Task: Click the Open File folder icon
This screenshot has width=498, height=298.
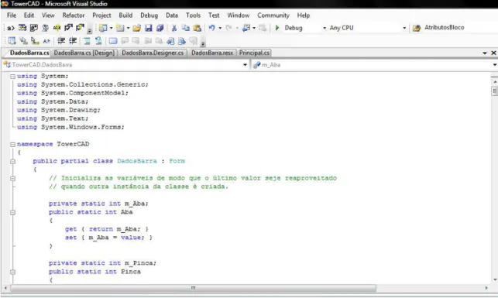Action: (x=137, y=28)
